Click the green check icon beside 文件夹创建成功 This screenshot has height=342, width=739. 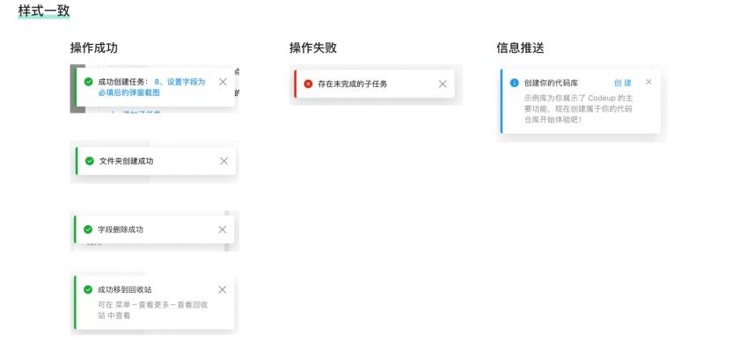(89, 161)
